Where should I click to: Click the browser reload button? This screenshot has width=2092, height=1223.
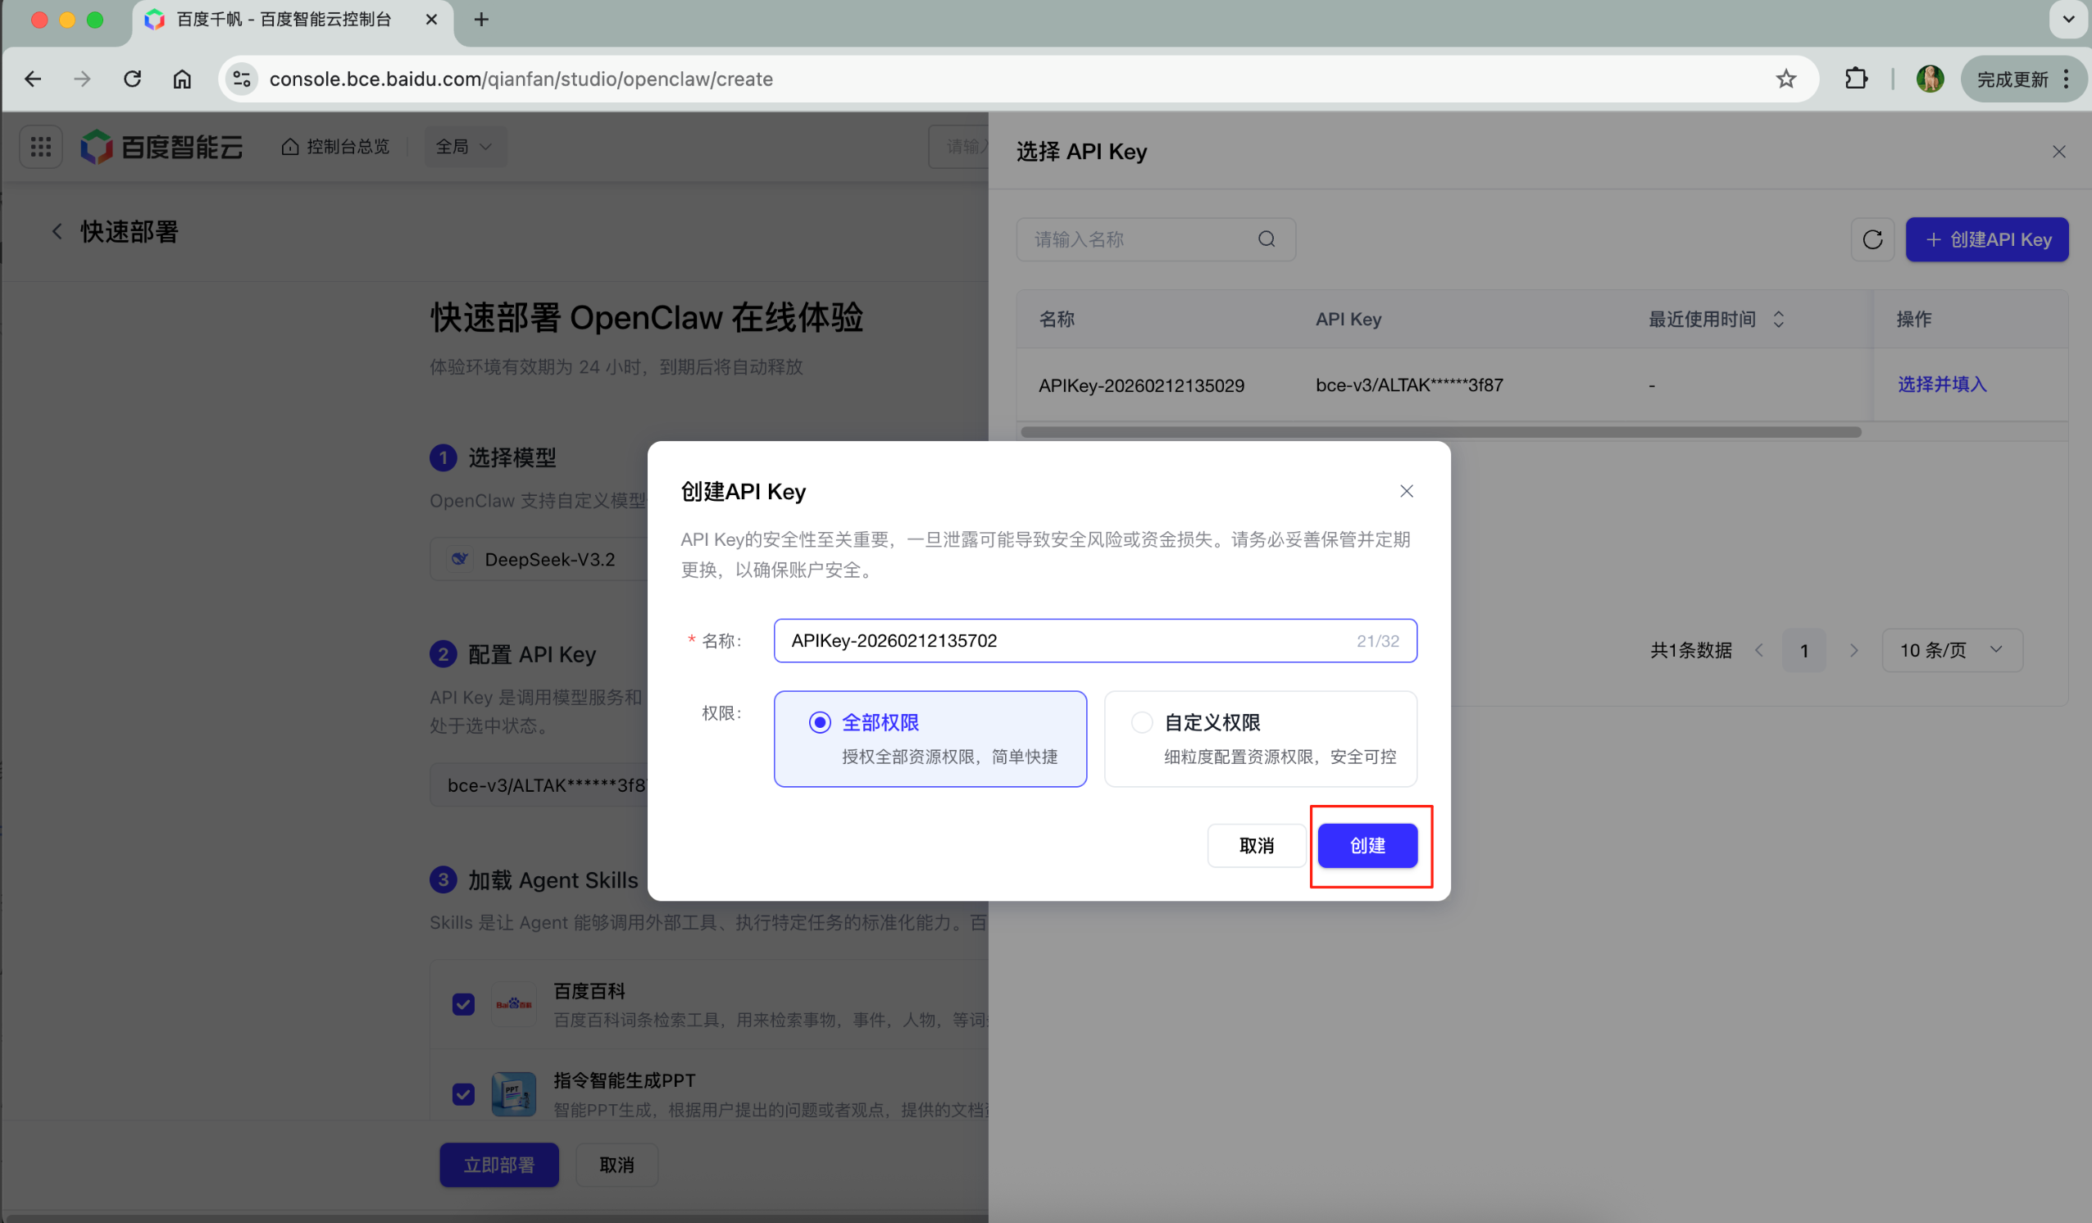[132, 79]
